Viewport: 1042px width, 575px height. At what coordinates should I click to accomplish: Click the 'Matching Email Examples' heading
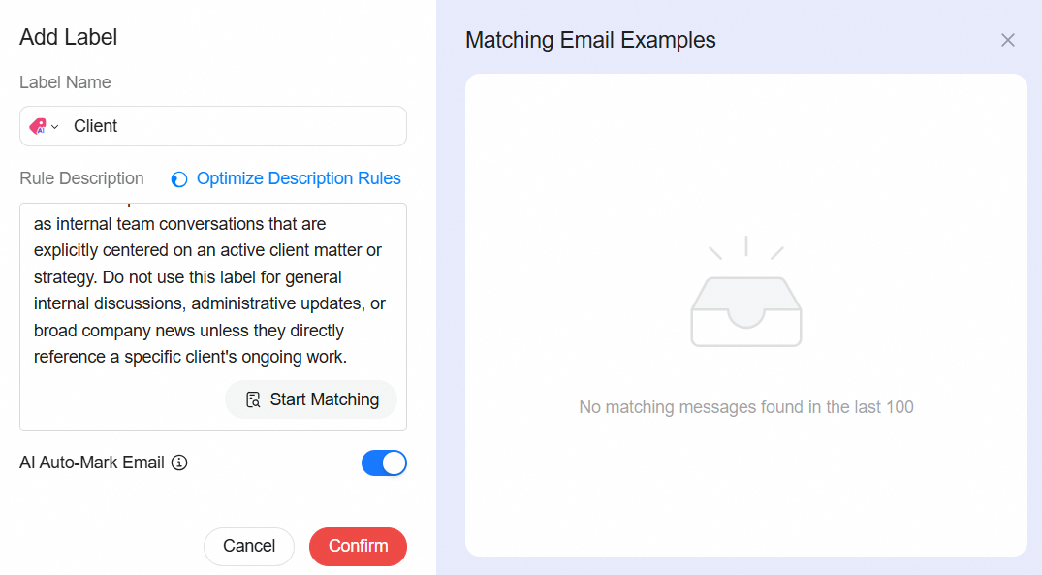tap(590, 40)
